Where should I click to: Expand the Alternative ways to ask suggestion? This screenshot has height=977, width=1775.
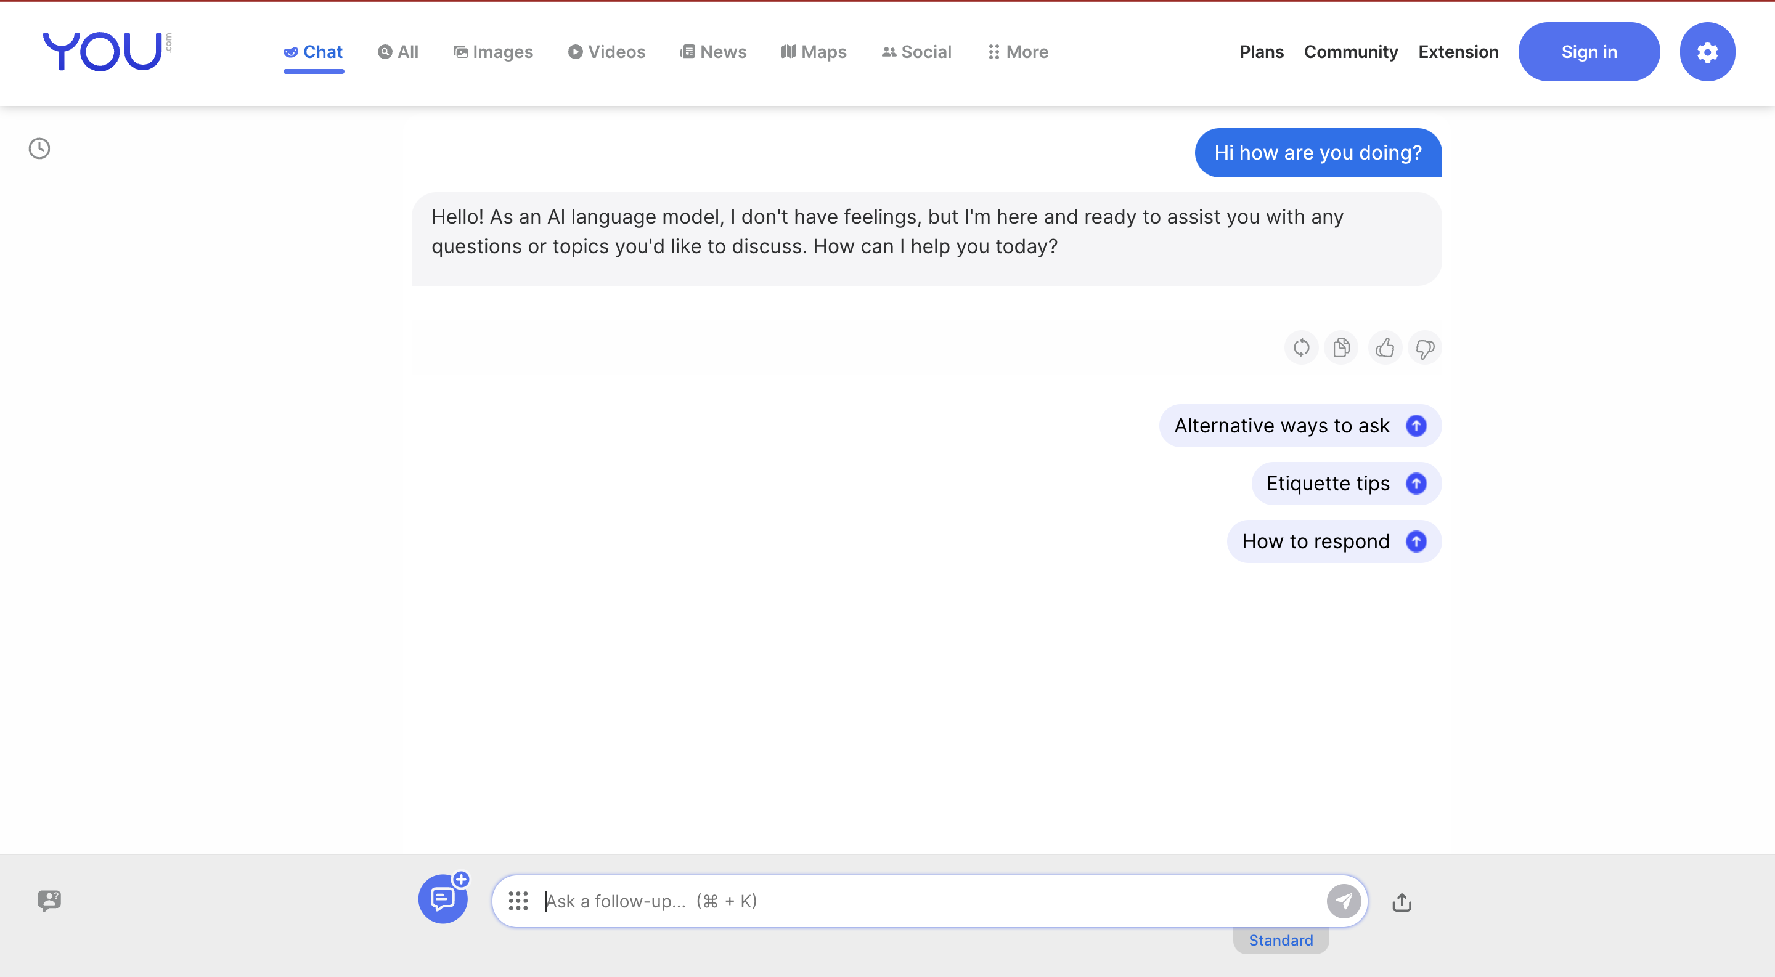tap(1416, 424)
